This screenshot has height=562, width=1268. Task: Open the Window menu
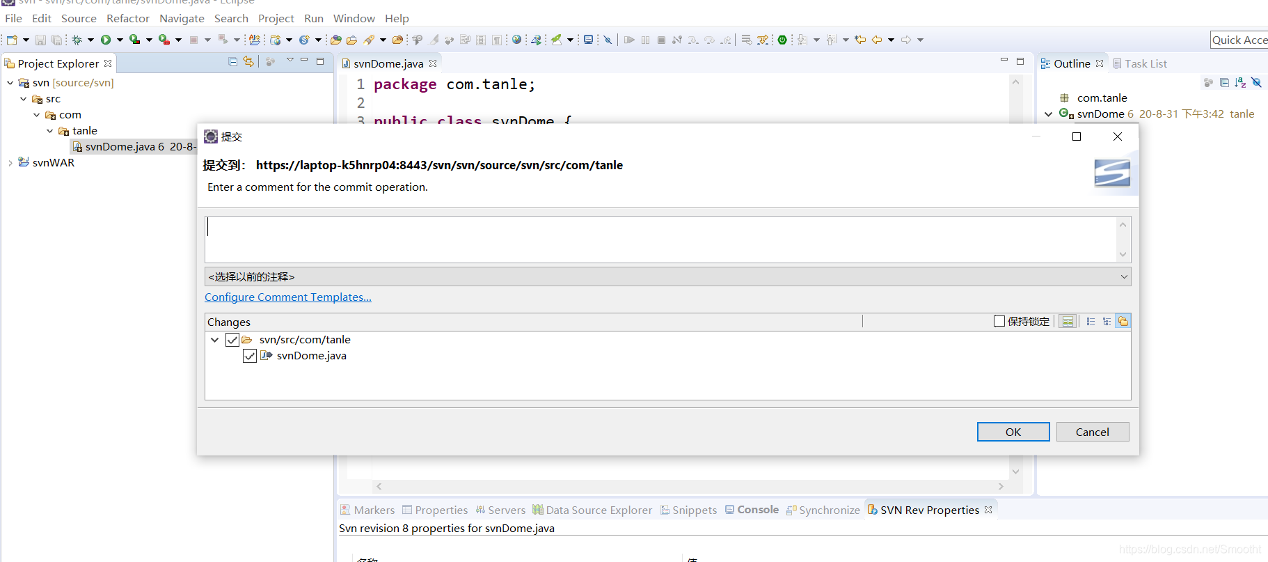[x=354, y=18]
